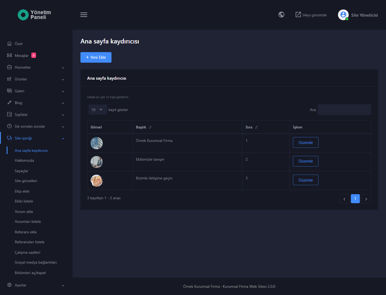The width and height of the screenshot is (386, 295).
Task: Go to pagination page 1
Action: tap(355, 199)
